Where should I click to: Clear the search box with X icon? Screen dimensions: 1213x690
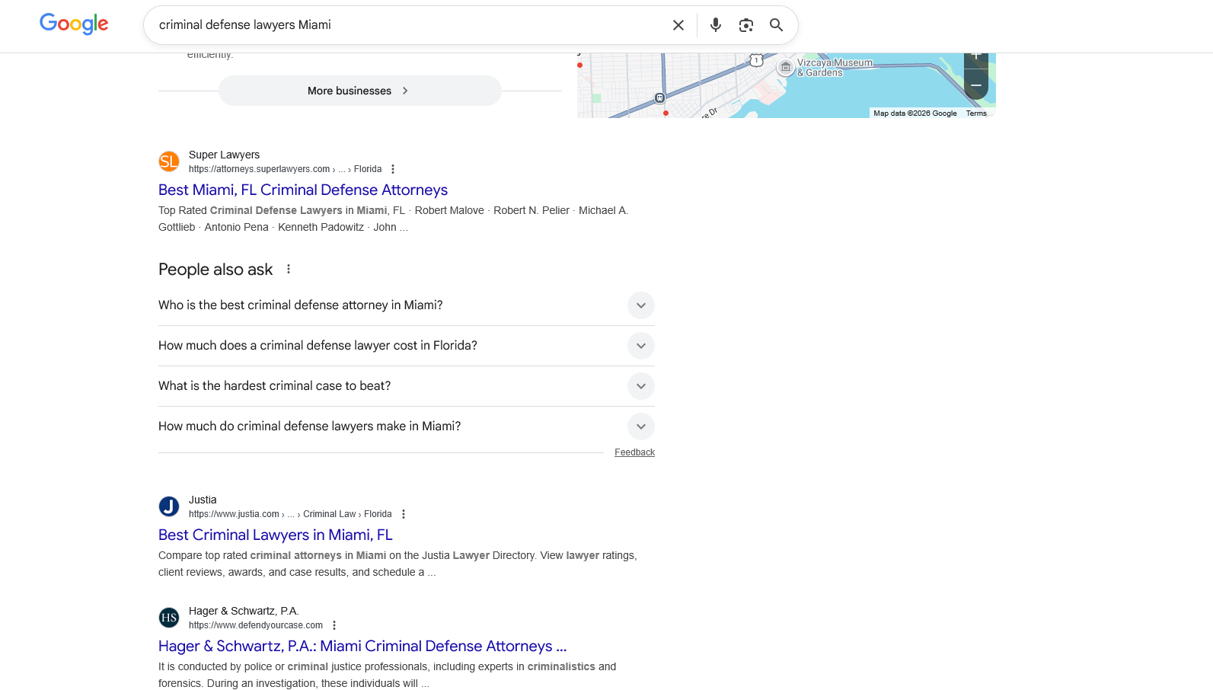pyautogui.click(x=678, y=25)
